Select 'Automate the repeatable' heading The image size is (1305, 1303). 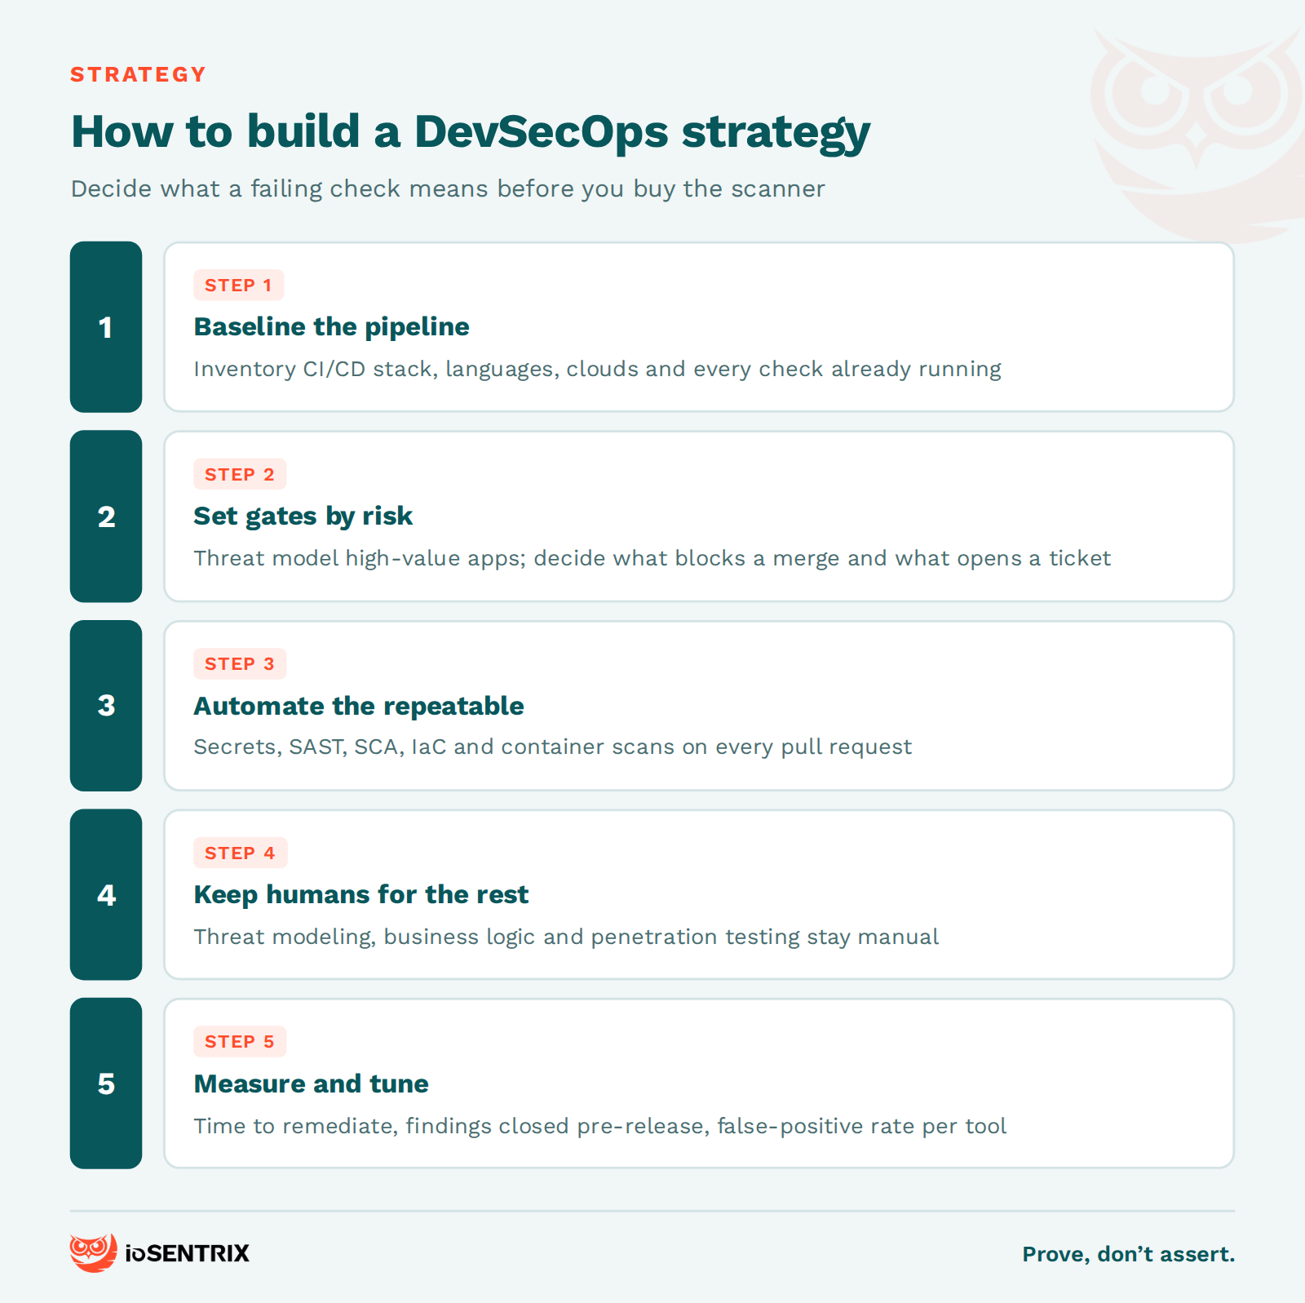click(359, 706)
